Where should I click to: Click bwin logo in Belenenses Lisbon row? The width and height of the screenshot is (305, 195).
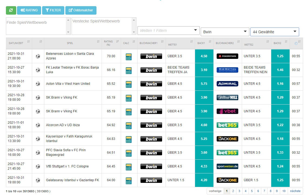point(151,56)
